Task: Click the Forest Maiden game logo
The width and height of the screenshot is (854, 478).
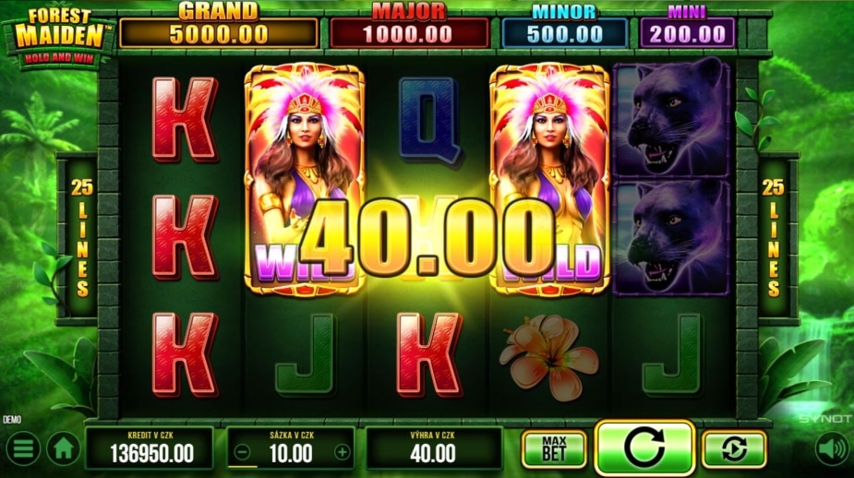Action: tap(59, 37)
